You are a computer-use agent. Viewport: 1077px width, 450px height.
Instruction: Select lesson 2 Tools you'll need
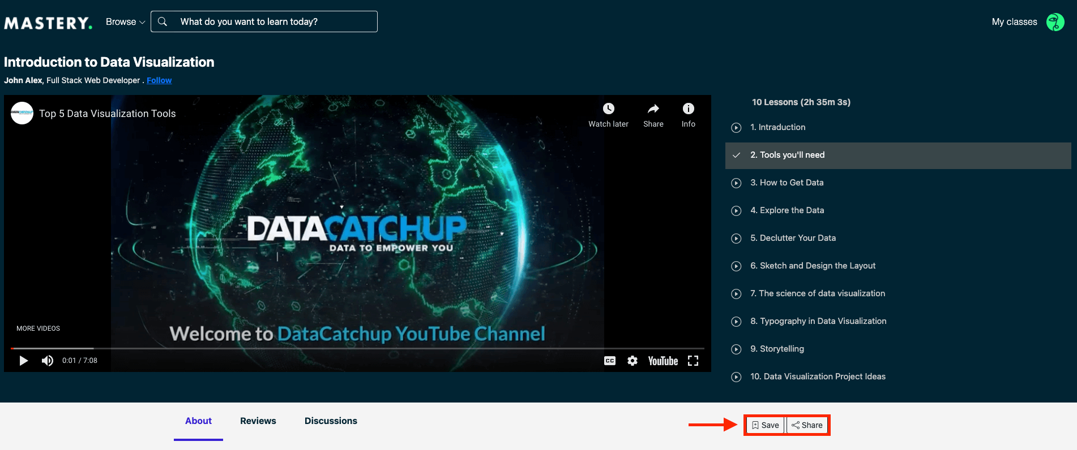[898, 155]
